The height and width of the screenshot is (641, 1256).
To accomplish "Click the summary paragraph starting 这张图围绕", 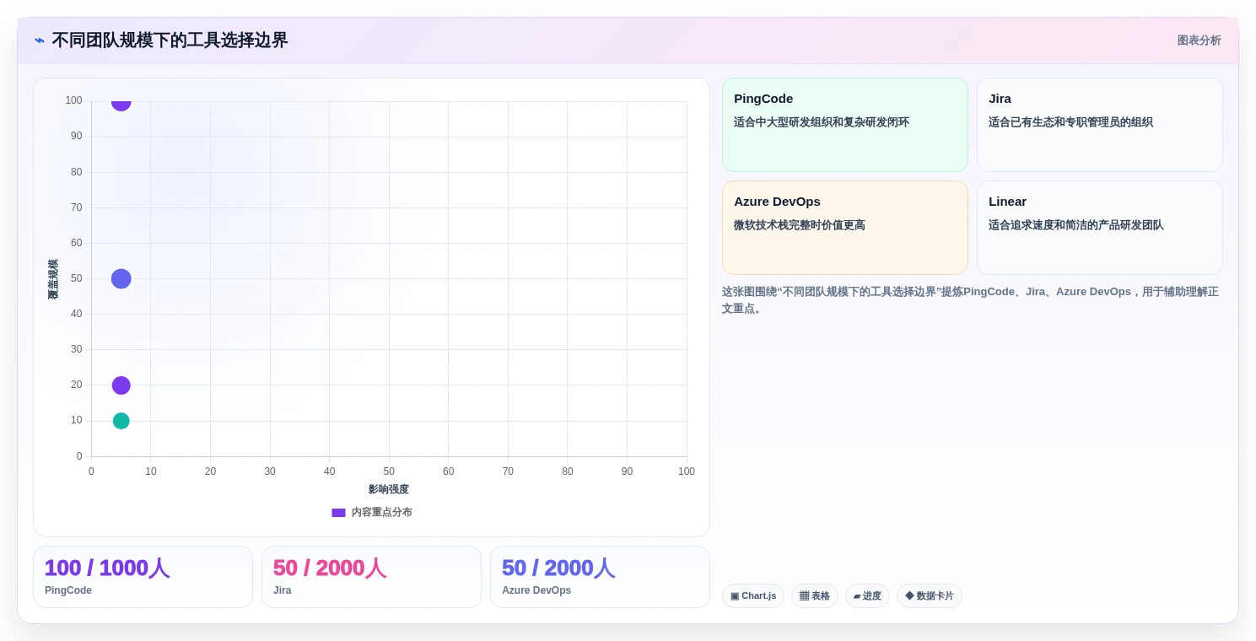I will tap(970, 300).
